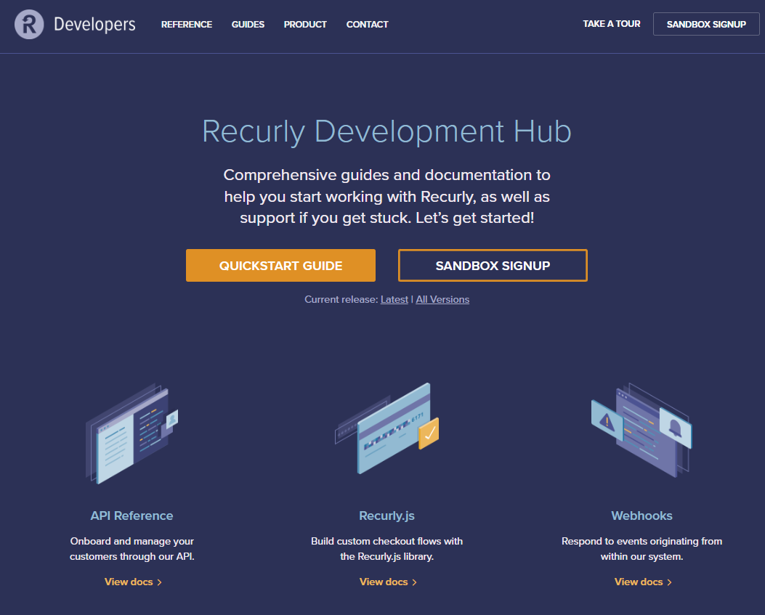Click 'Onboard and manage your' description text
This screenshot has width=765, height=615.
point(131,542)
